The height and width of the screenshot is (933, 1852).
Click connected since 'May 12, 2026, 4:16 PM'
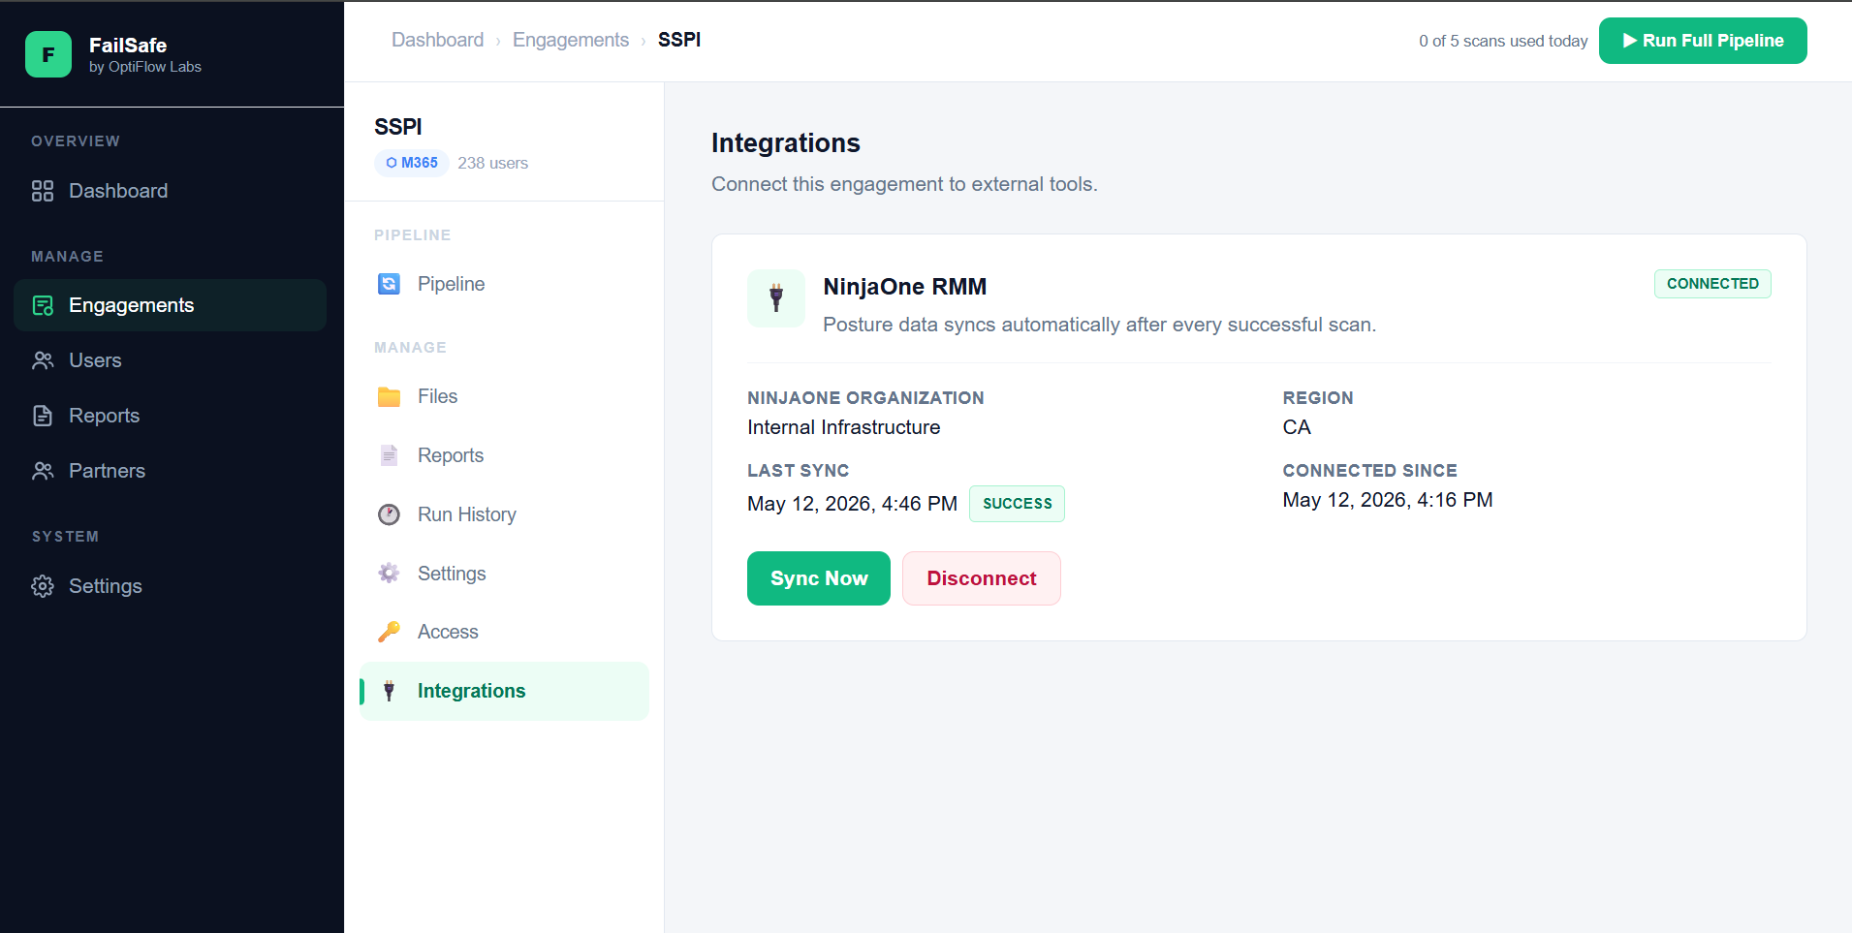click(1388, 500)
